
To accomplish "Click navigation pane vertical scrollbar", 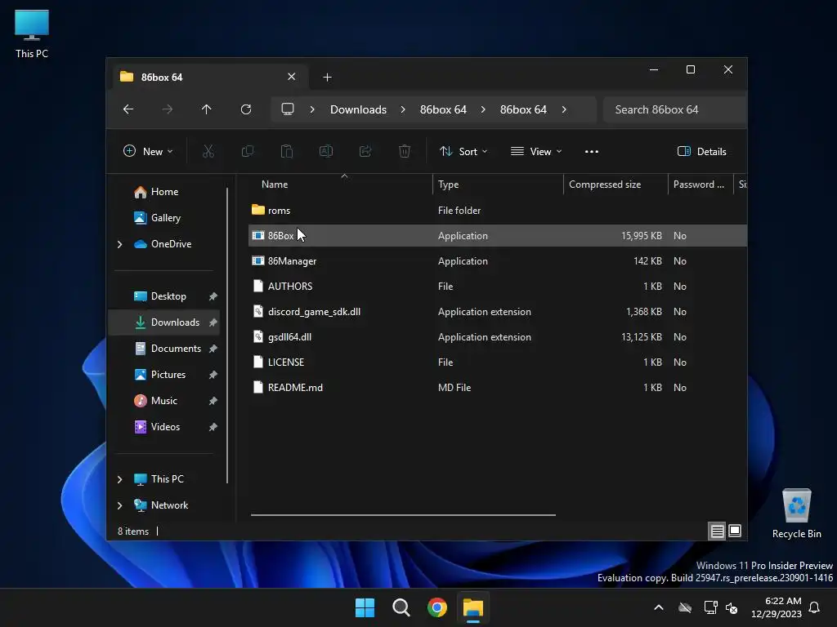I will 227,336.
